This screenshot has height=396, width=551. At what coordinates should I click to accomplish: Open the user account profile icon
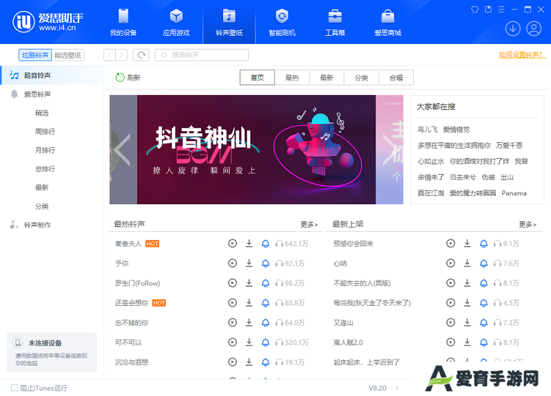click(534, 28)
